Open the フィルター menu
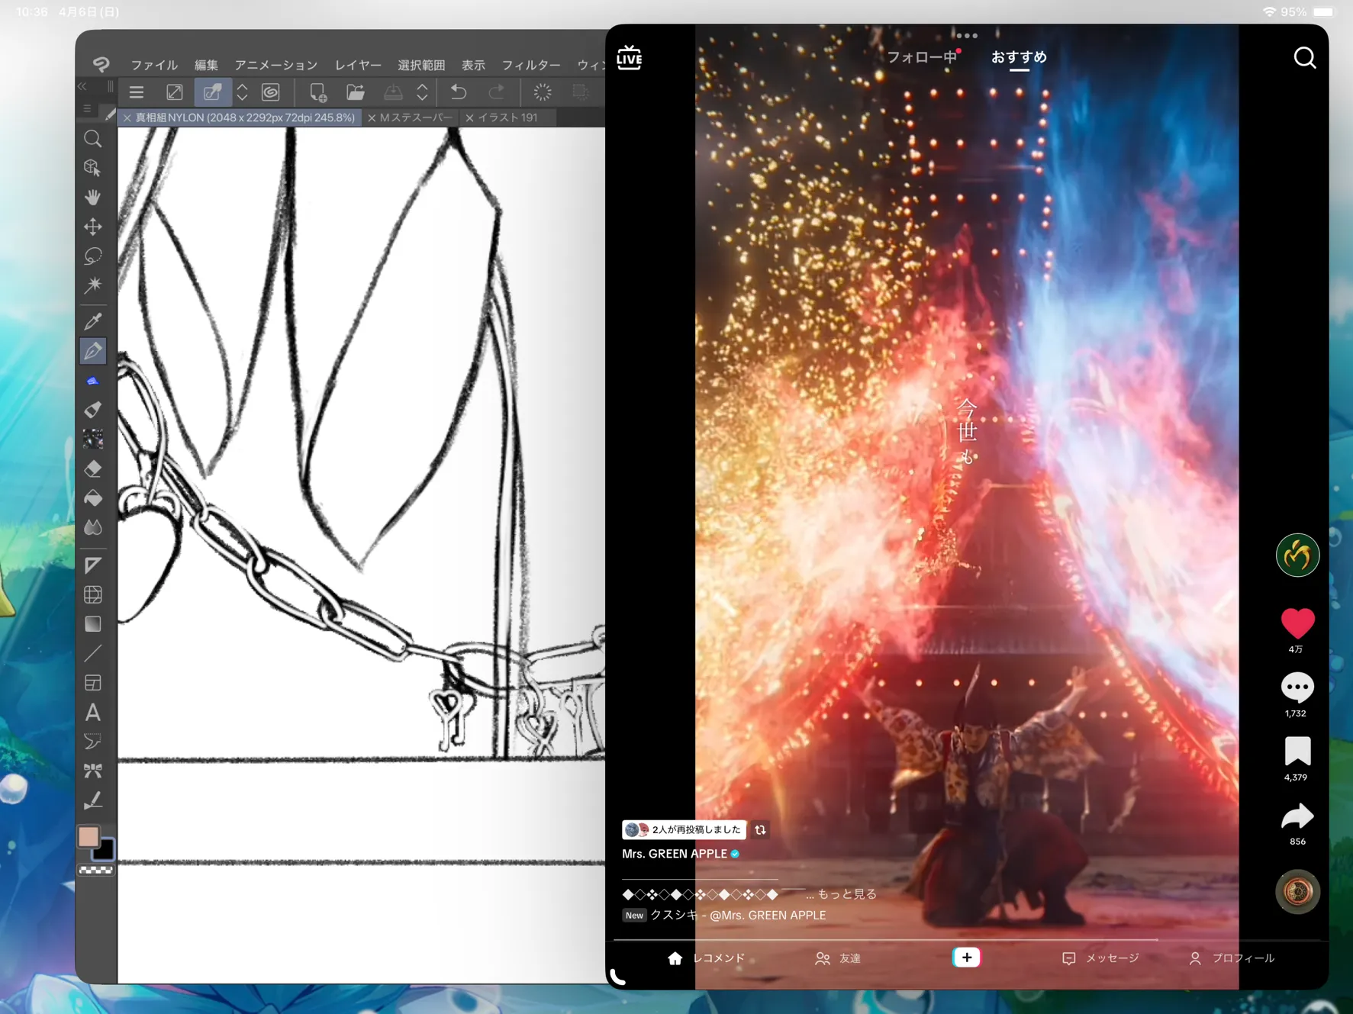 coord(531,65)
